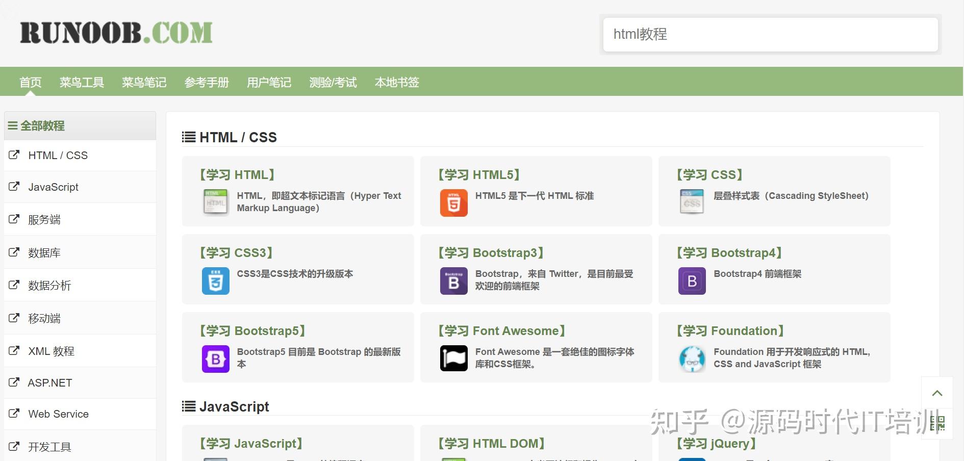Click the Bootstrap4 B icon
Image resolution: width=964 pixels, height=461 pixels.
point(692,280)
